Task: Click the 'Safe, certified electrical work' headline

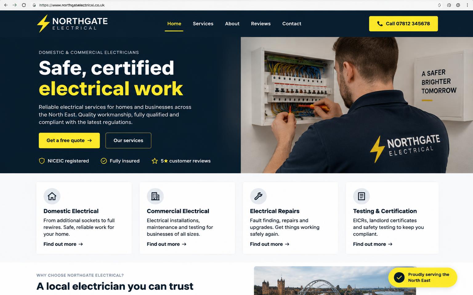Action: point(111,78)
